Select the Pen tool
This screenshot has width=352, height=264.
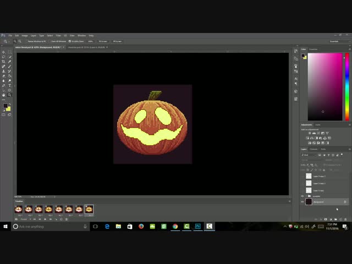(4, 86)
